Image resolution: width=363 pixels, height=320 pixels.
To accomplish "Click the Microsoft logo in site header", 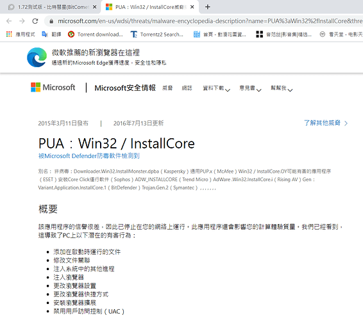I will click(x=53, y=87).
